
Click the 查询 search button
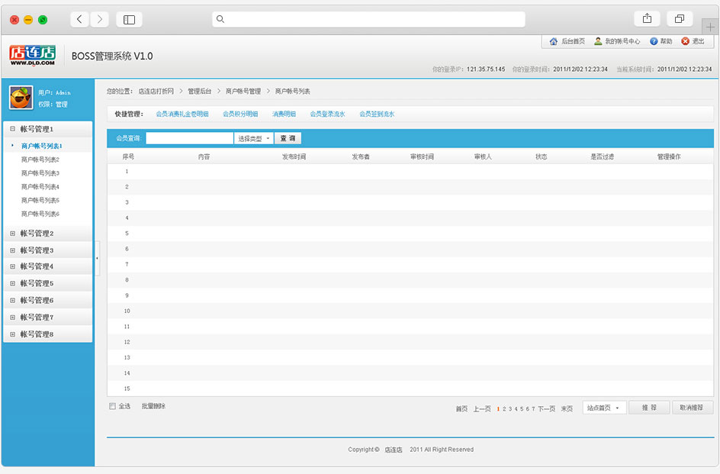[x=288, y=138]
